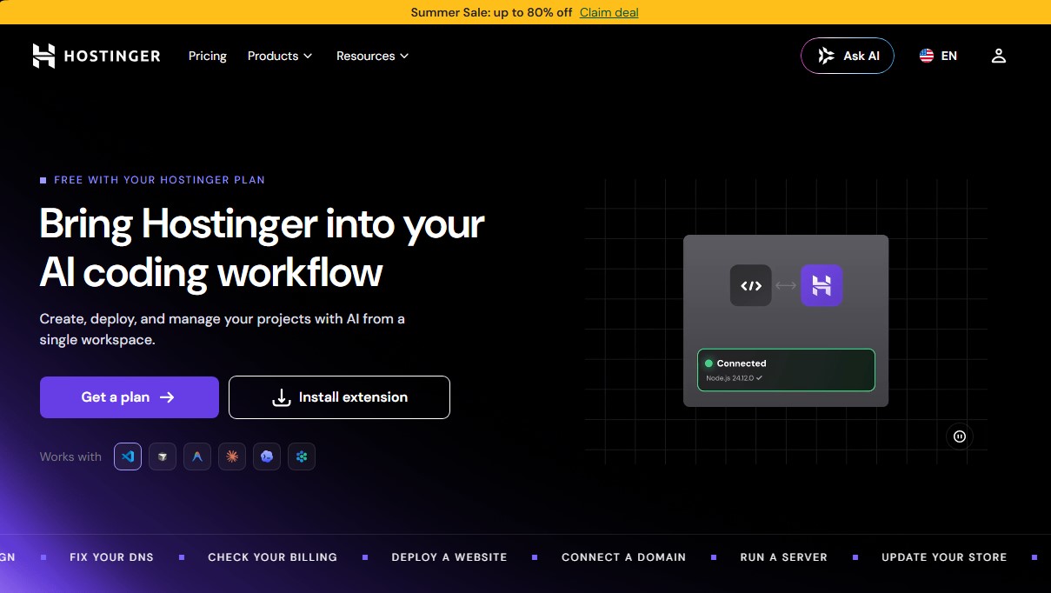Click "FIX YOUR DNS" ticker text
Viewport: 1051px width, 593px height.
[x=111, y=557]
